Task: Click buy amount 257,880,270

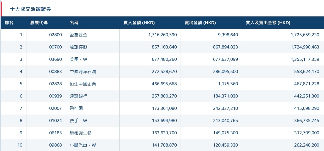Action: (x=164, y=96)
